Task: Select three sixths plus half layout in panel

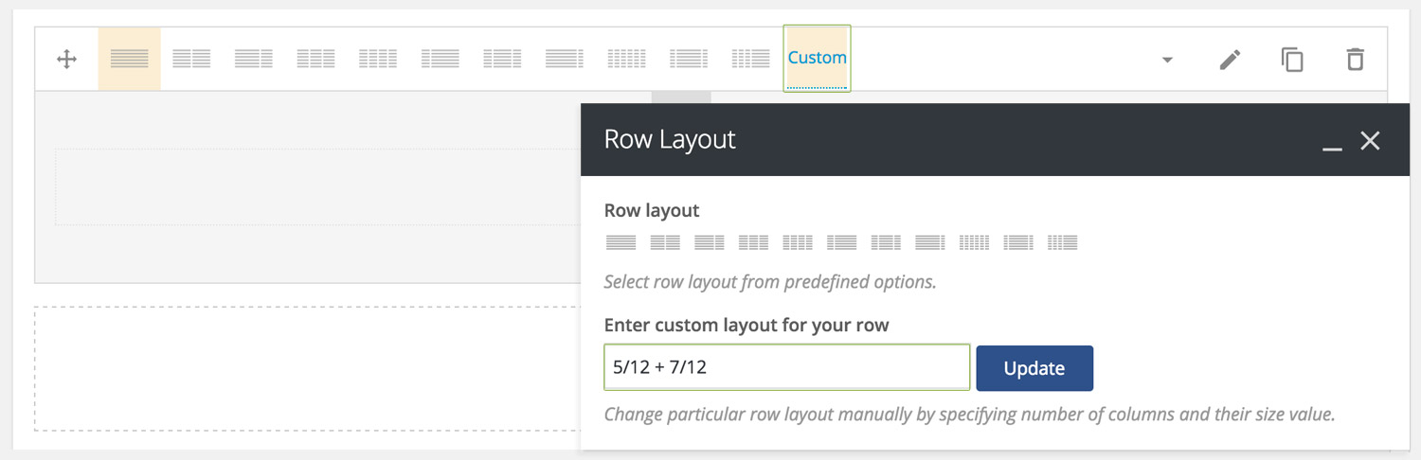Action: click(1063, 243)
